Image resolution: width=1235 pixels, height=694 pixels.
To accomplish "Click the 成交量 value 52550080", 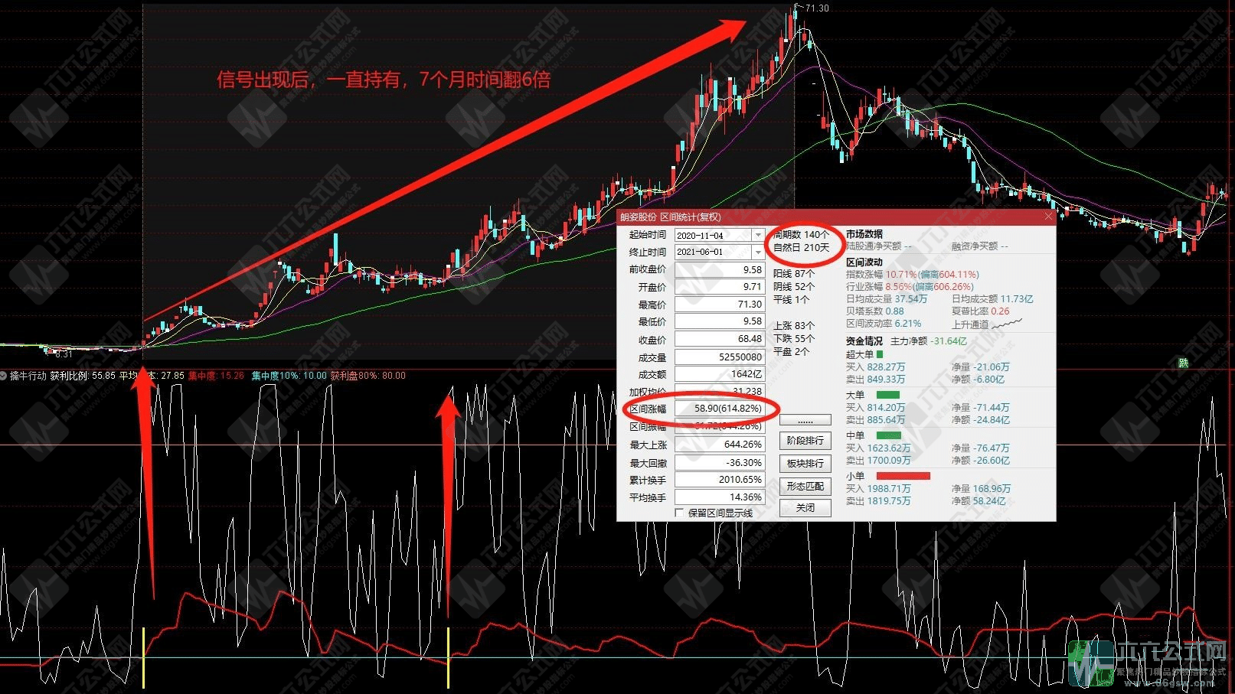I will click(x=719, y=357).
